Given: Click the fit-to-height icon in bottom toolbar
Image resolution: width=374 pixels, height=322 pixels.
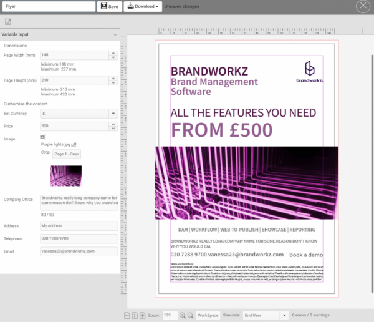Looking at the screenshot, I should tap(135, 315).
